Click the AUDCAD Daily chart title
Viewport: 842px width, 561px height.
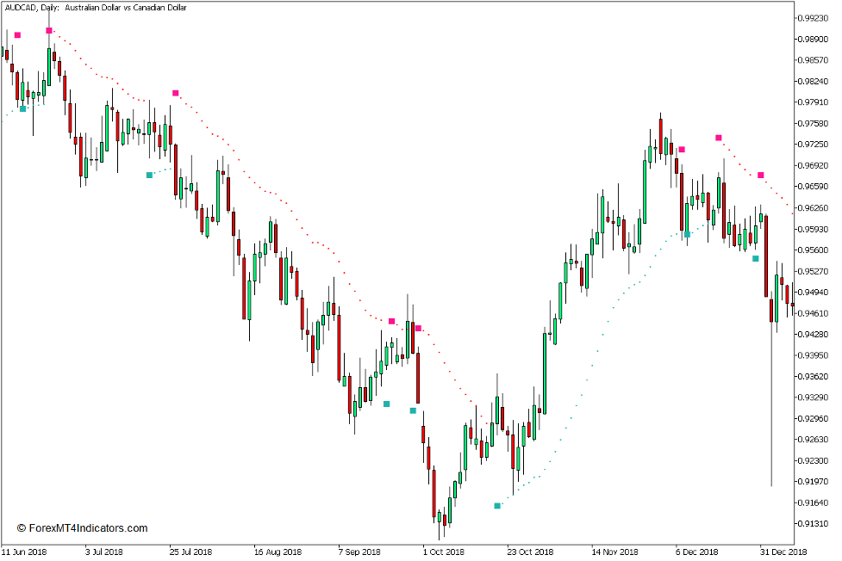[x=95, y=10]
